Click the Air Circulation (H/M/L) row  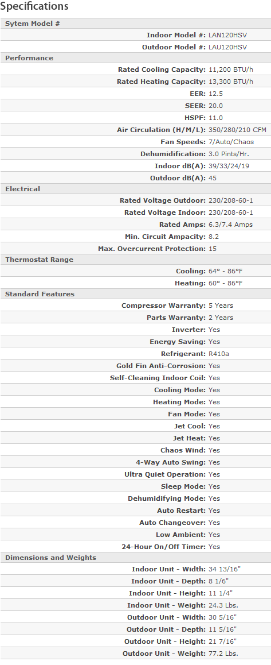coord(135,130)
